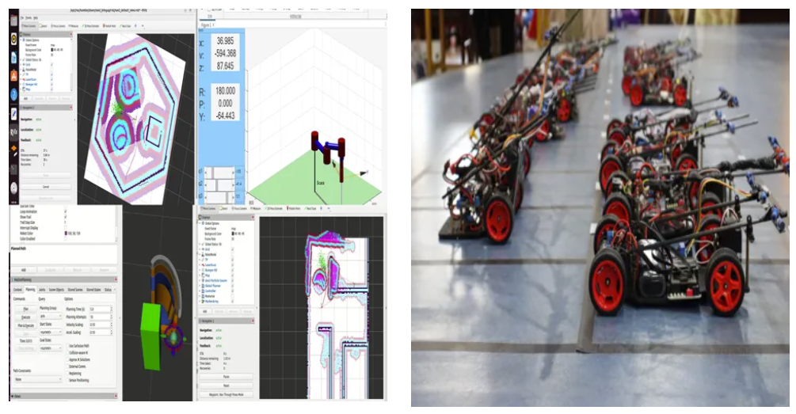The image size is (796, 414).
Task: Click the X coordinate field showing 36.985
Action: [225, 41]
